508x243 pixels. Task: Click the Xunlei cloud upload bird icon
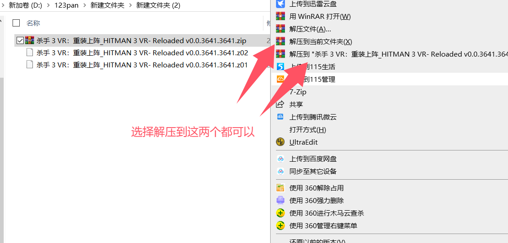pyautogui.click(x=280, y=4)
